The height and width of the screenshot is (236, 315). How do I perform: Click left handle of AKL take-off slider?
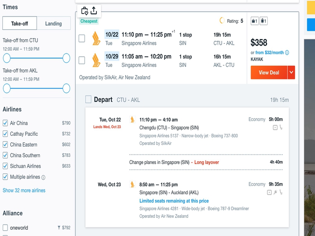7,88
